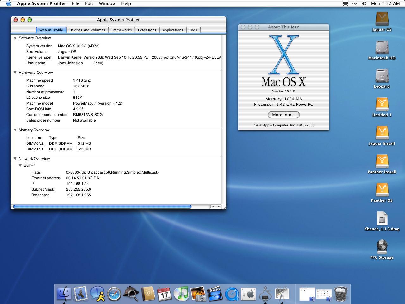Collapse the Built-in network disclosure triangle
Image resolution: width=405 pixels, height=304 pixels.
20,165
